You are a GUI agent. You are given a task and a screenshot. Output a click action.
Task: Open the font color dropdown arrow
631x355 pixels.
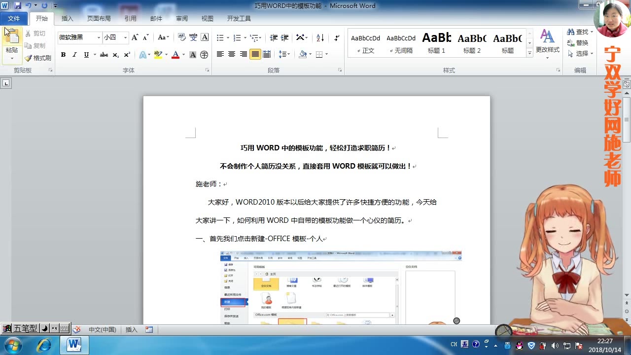click(x=183, y=55)
